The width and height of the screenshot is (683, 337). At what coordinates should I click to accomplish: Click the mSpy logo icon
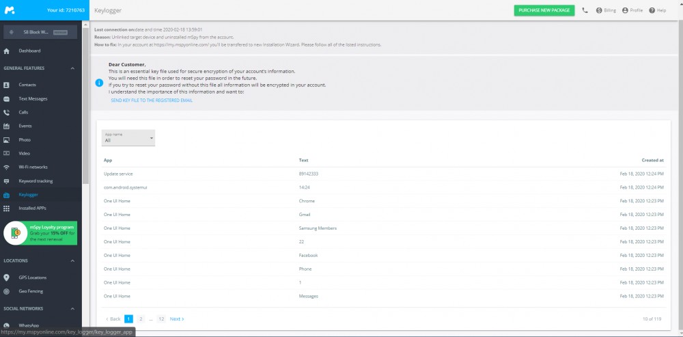point(10,10)
